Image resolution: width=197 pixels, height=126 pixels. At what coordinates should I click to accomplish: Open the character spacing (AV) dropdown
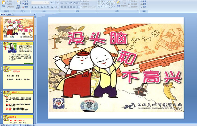48,7
